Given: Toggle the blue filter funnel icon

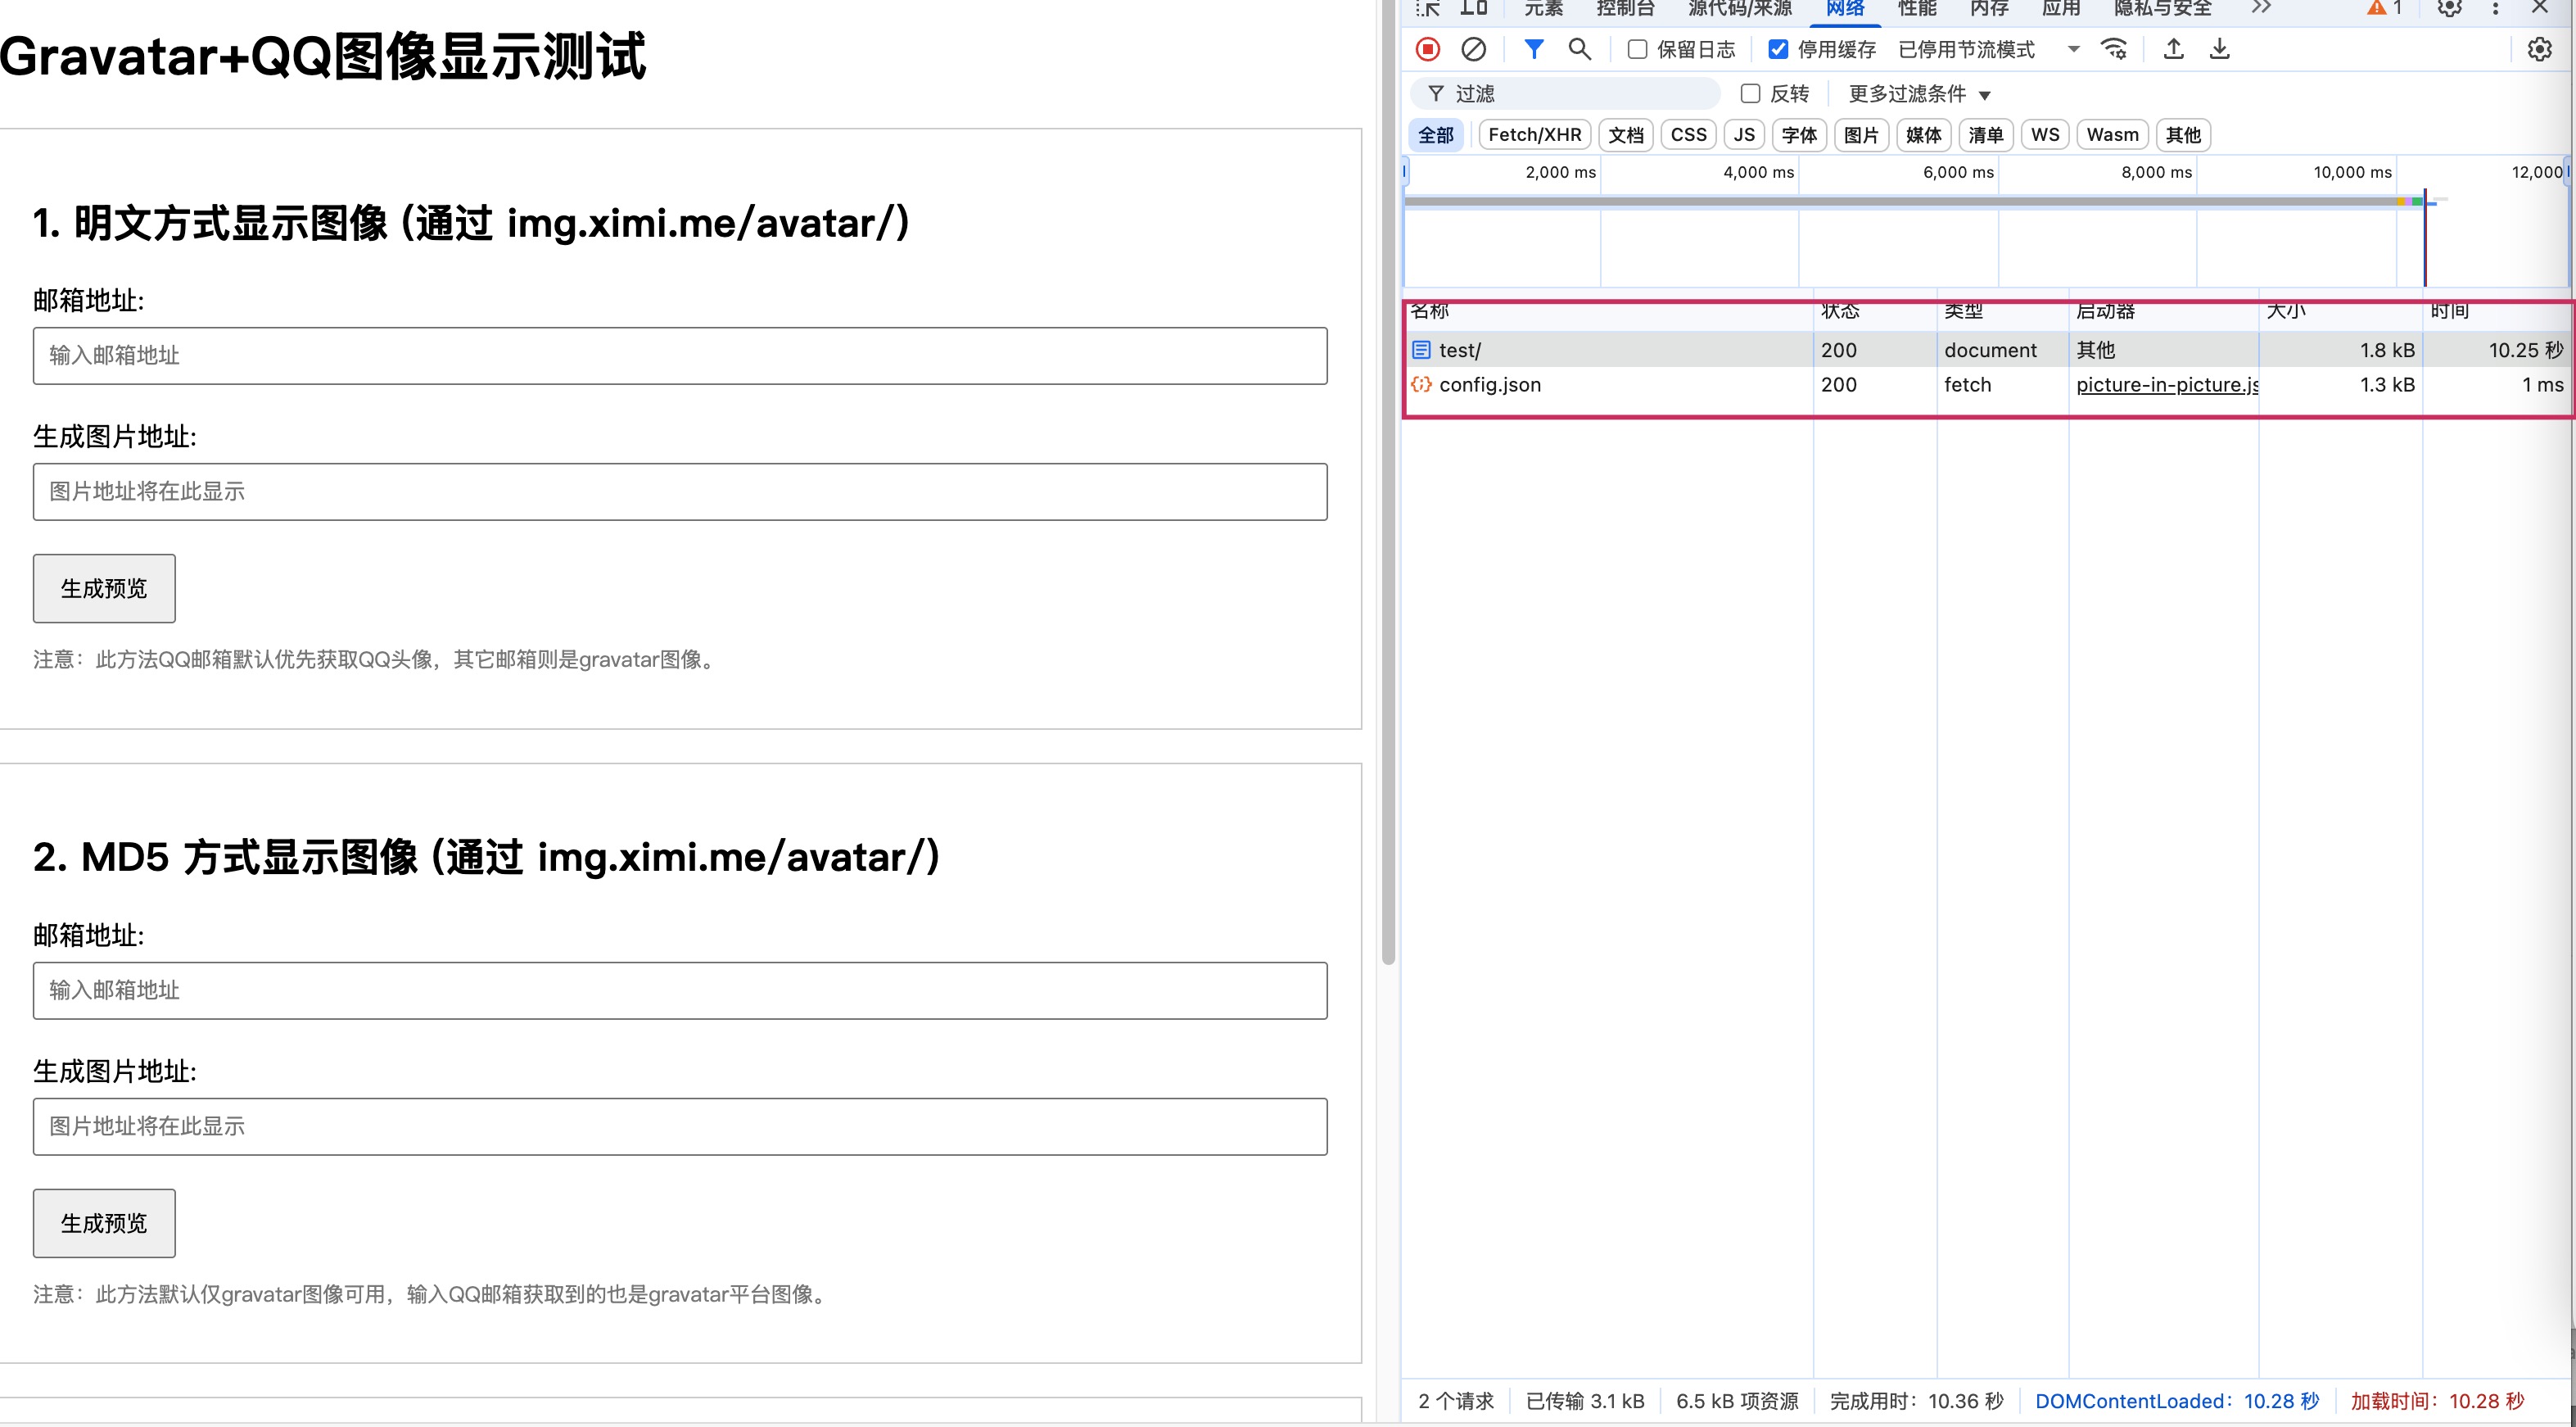Looking at the screenshot, I should pyautogui.click(x=1533, y=49).
